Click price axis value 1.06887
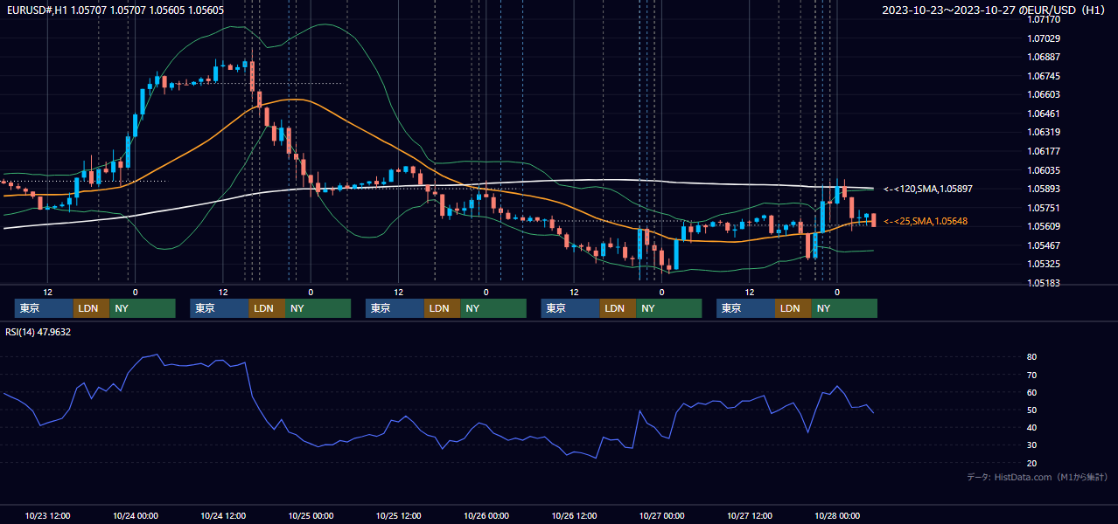This screenshot has height=524, width=1118. tap(1045, 57)
